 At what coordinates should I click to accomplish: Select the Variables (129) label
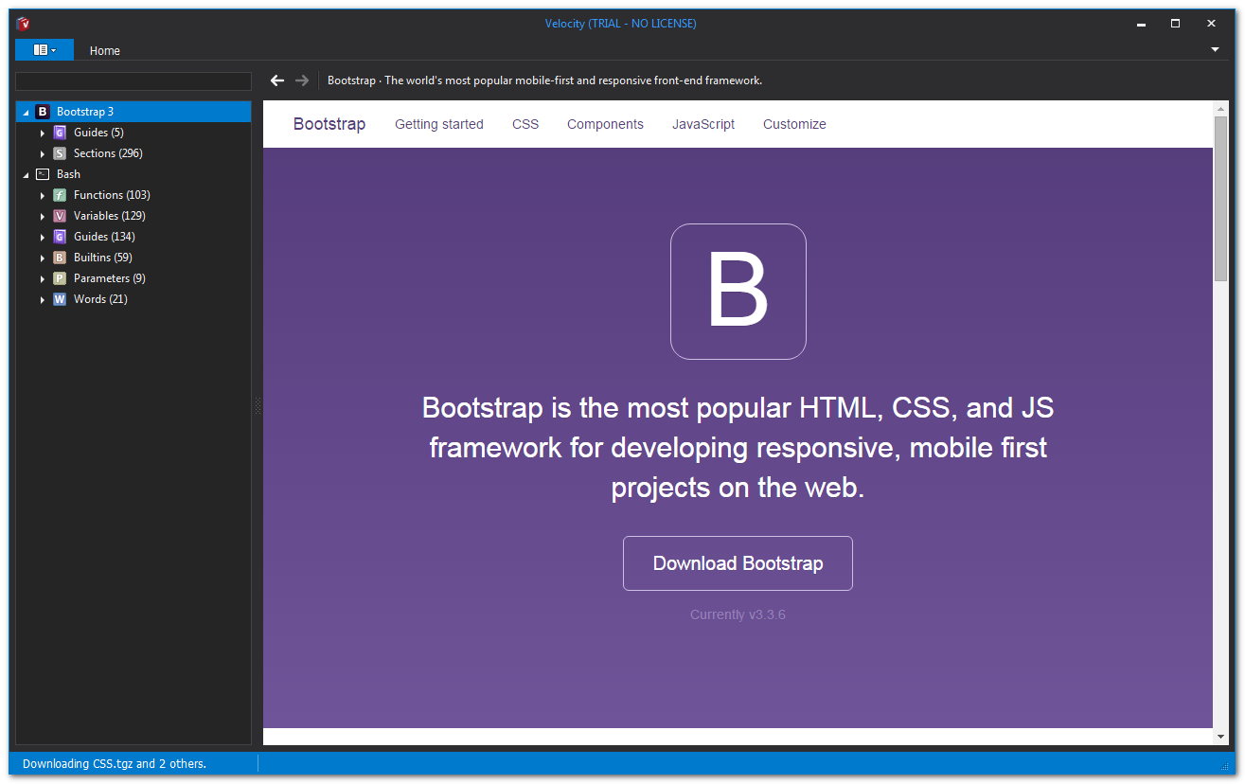(x=109, y=216)
